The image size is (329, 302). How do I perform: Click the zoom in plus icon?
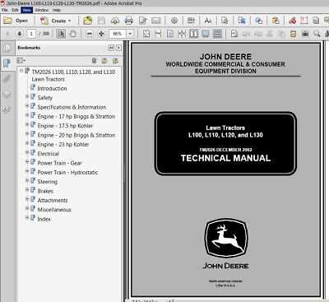101,34
